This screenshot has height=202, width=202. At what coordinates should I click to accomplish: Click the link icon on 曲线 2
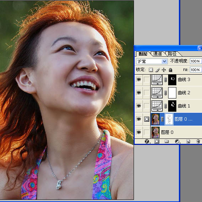click(166, 93)
